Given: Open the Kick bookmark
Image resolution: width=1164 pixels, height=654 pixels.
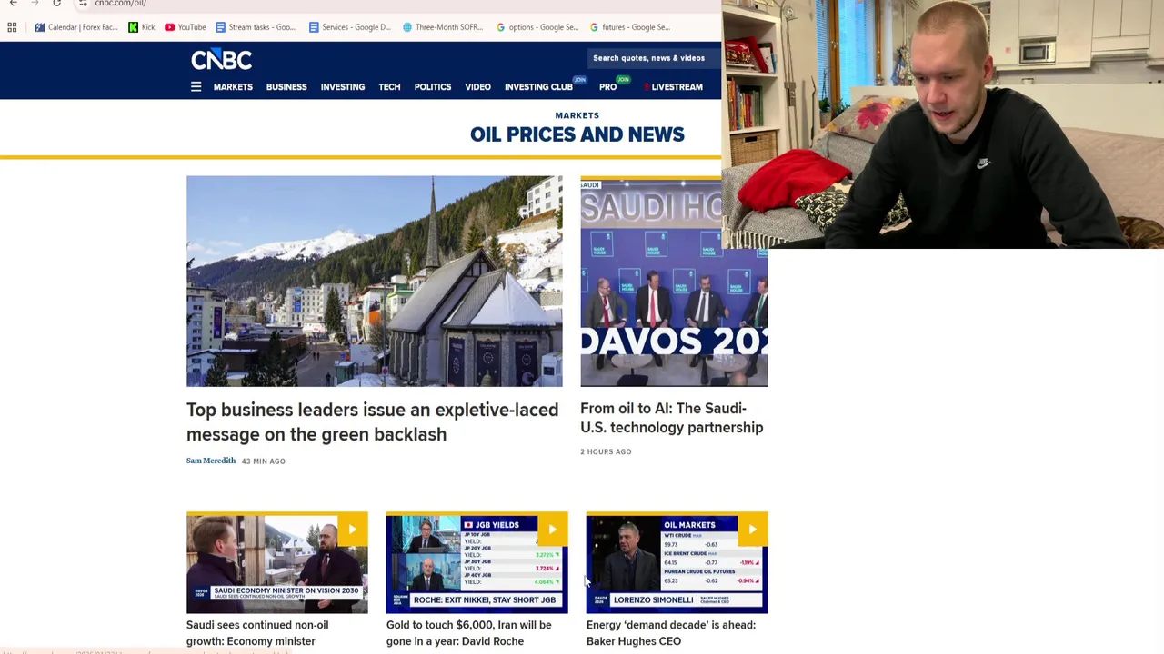Looking at the screenshot, I should point(141,27).
